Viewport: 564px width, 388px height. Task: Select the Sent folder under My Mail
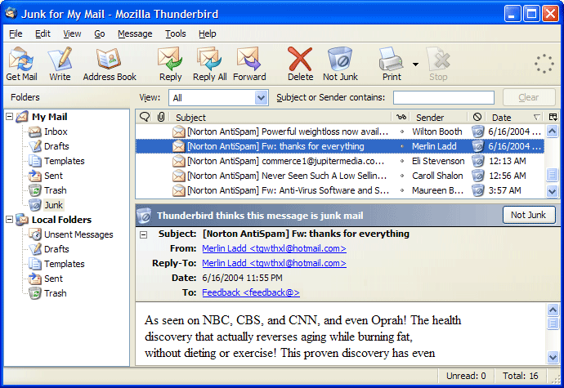click(53, 176)
